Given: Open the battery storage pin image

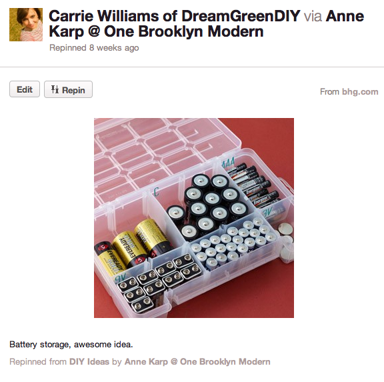Looking at the screenshot, I should pos(194,218).
